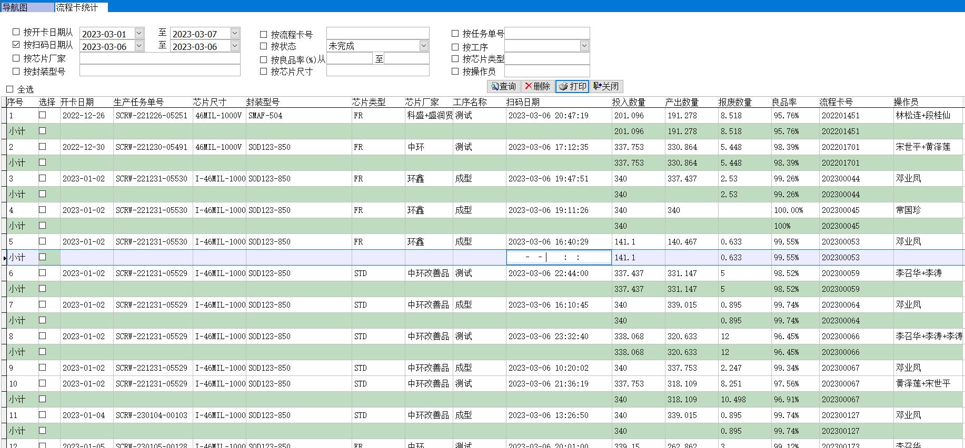Enable the 按开卡日期从 checkbox
Image resolution: width=965 pixels, height=448 pixels.
point(16,33)
